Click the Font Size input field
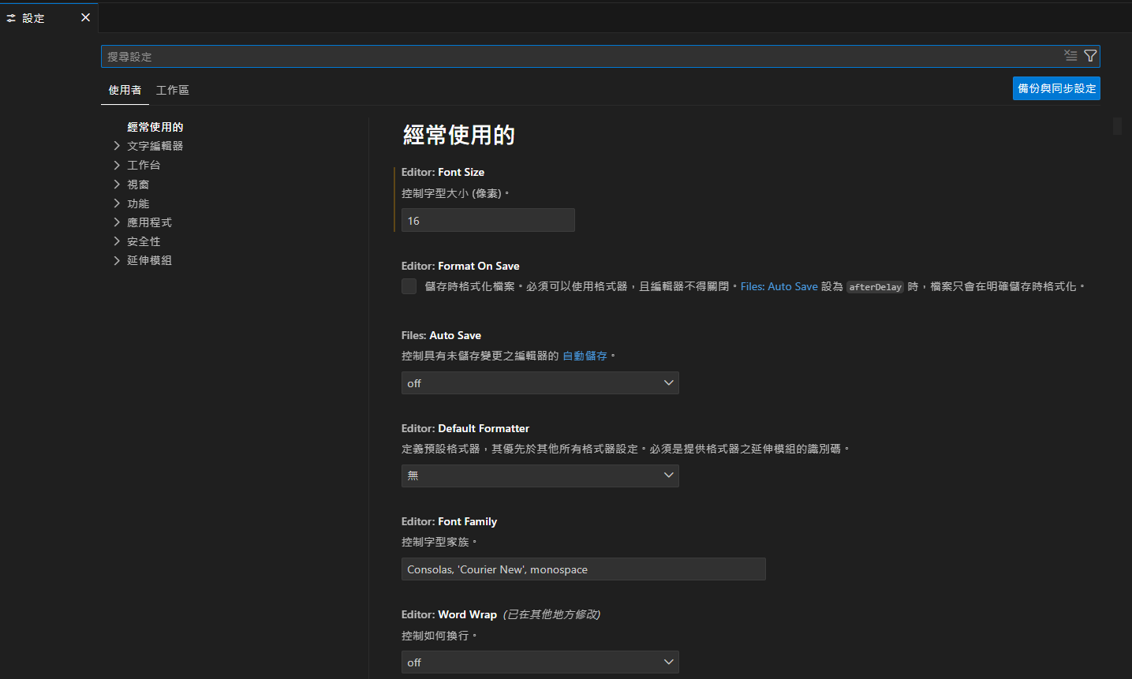This screenshot has height=679, width=1132. click(x=488, y=221)
